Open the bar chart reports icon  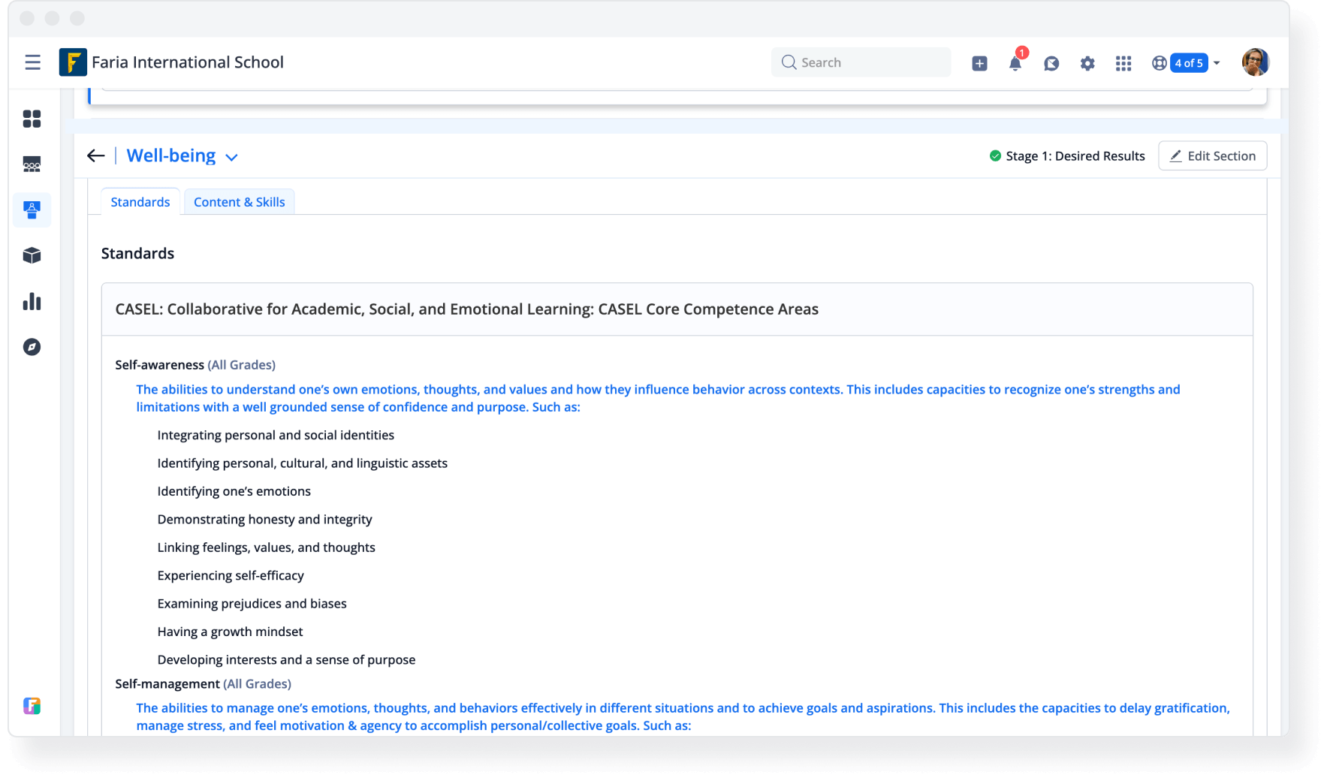pos(32,302)
